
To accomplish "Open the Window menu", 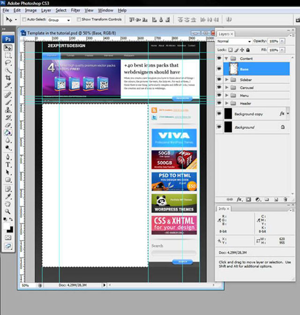I will tap(105, 10).
